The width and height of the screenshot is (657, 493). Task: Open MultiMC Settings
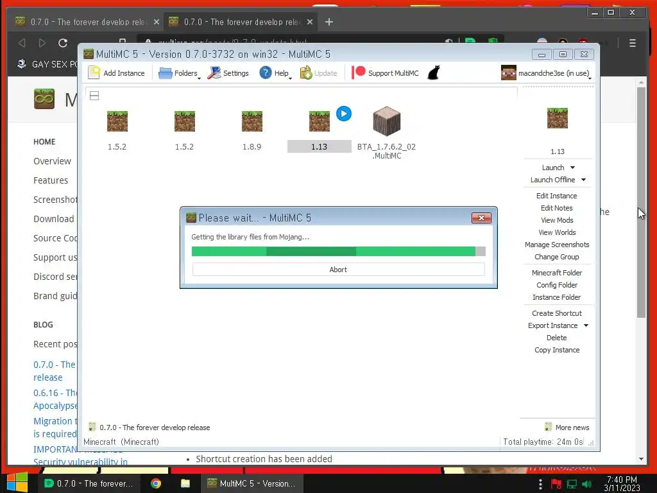coord(228,73)
